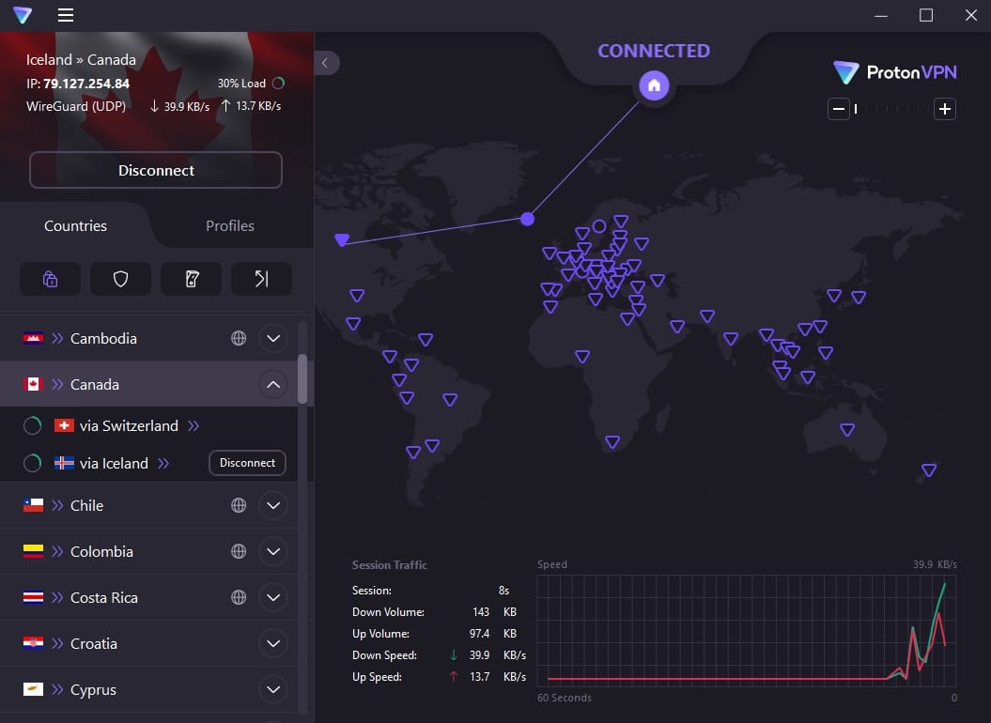Click the globe icon next to Chile
This screenshot has height=723, width=991.
(239, 505)
